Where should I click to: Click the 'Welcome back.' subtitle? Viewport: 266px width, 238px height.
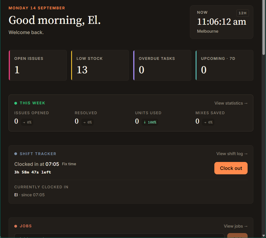tap(26, 32)
